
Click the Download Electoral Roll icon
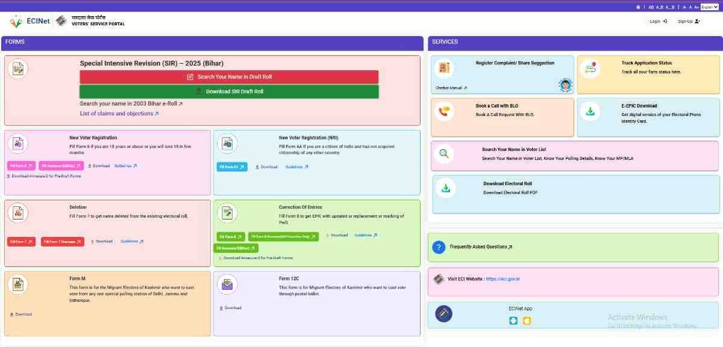pyautogui.click(x=446, y=188)
